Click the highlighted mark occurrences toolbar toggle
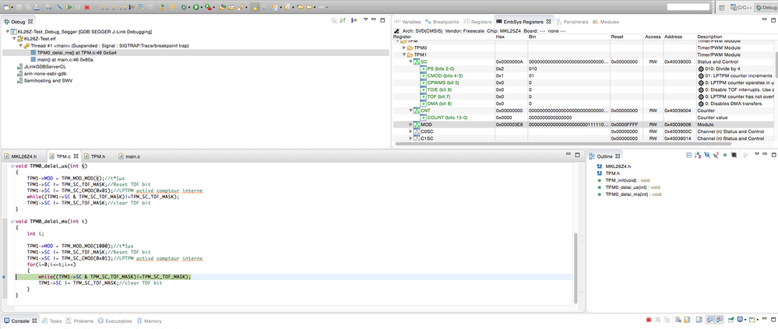The width and height of the screenshot is (778, 329). pyautogui.click(x=255, y=8)
